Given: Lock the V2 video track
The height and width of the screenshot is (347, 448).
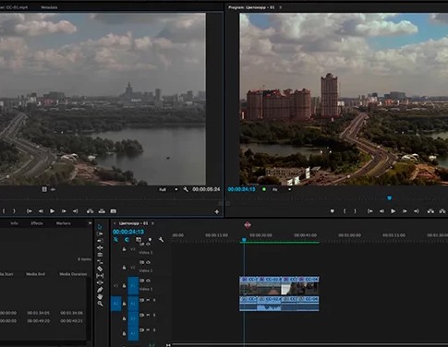Looking at the screenshot, I should (x=124, y=268).
